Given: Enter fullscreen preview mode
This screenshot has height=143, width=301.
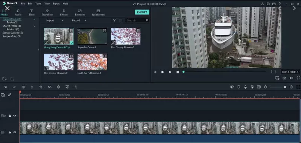Looking at the screenshot, I should pyautogui.click(x=298, y=78).
